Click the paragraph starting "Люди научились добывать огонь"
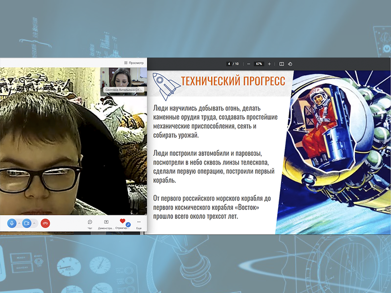The width and height of the screenshot is (391, 293). click(x=215, y=122)
